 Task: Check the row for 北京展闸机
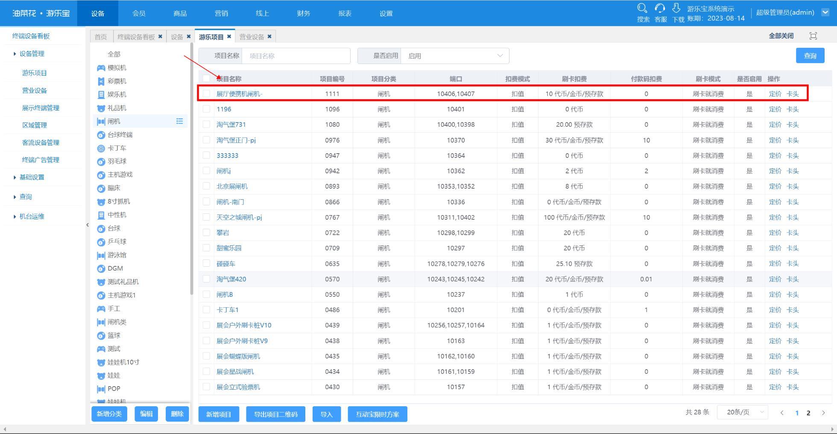[x=206, y=186]
